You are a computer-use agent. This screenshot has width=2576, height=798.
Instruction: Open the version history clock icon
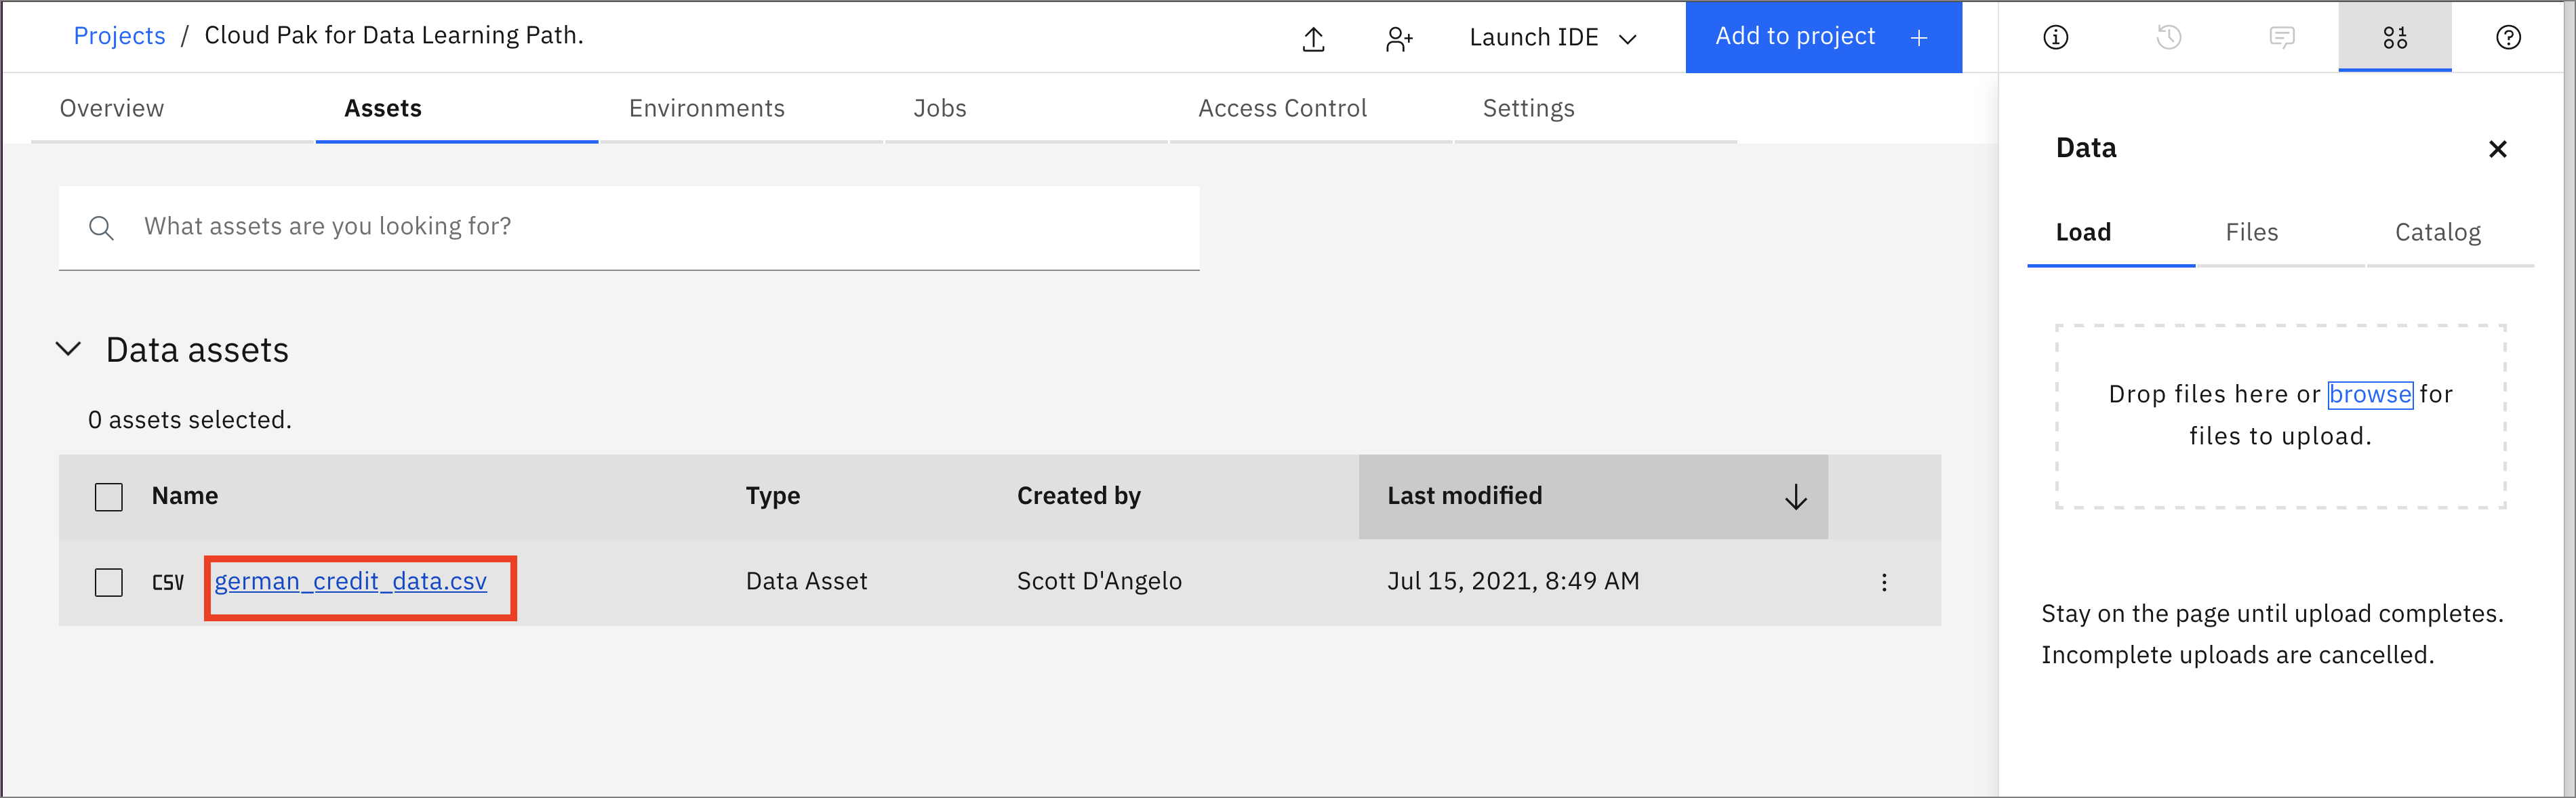(2168, 38)
